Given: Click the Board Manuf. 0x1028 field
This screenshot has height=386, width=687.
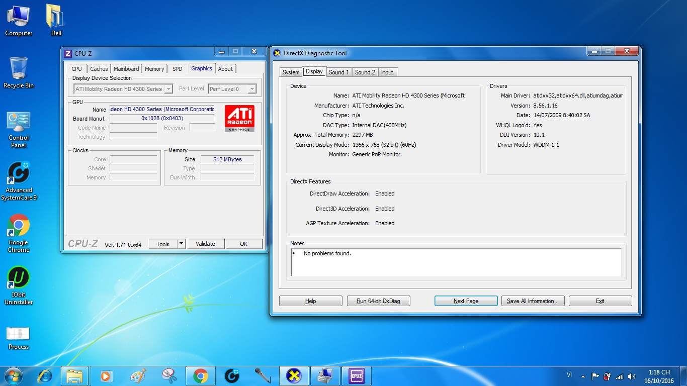Looking at the screenshot, I should pos(162,118).
